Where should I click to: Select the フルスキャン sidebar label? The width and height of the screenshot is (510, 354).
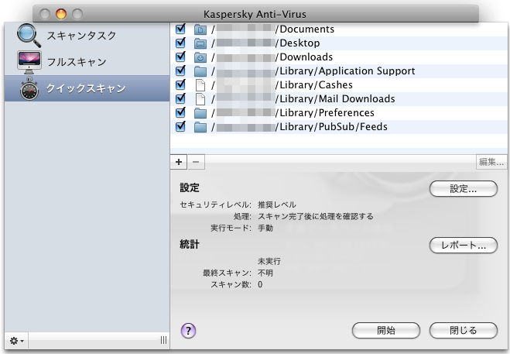pyautogui.click(x=77, y=62)
